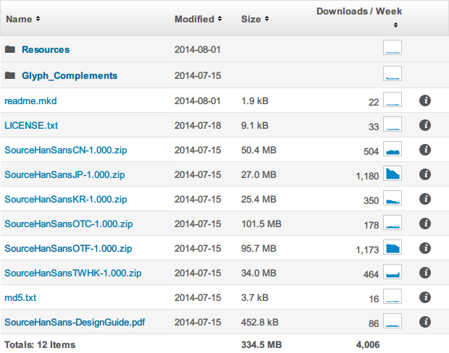Click the 334.5 MB total size
This screenshot has height=353, width=449.
pos(261,345)
